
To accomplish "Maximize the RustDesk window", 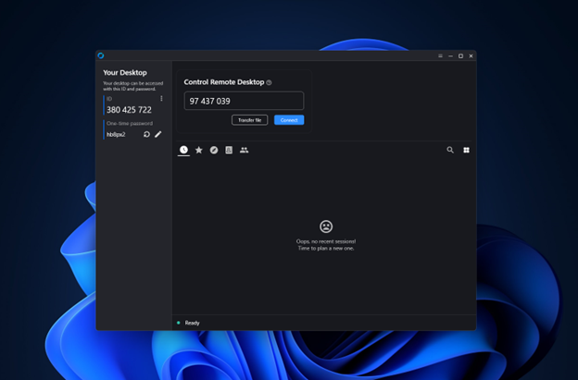I will 460,56.
